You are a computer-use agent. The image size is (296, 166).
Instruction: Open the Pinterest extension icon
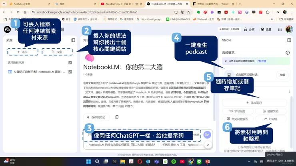[x=205, y=12]
